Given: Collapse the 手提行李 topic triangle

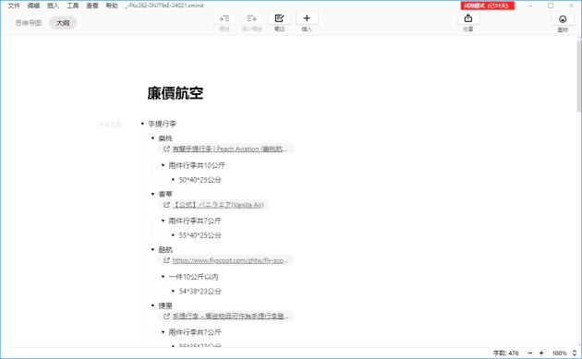Looking at the screenshot, I should [x=142, y=124].
